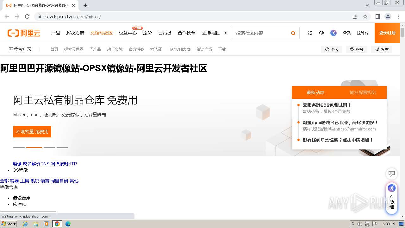Click the volume icon in system tray

pos(360,224)
